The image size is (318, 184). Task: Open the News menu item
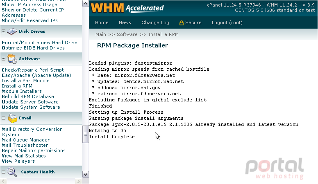point(125,22)
